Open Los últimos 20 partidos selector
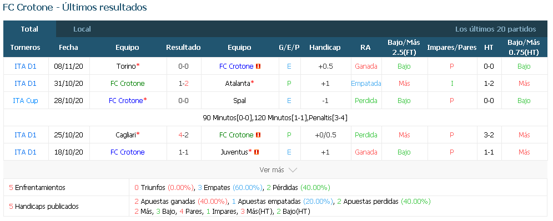This screenshot has width=553, height=221. (495, 29)
